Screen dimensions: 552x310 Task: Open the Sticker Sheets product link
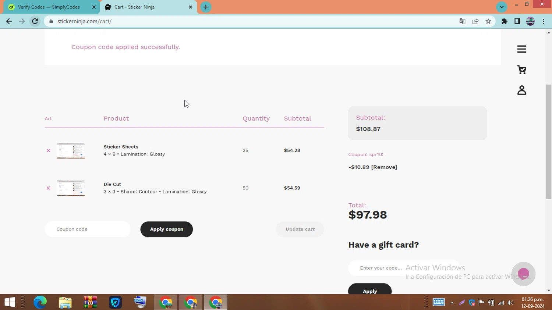tap(121, 147)
